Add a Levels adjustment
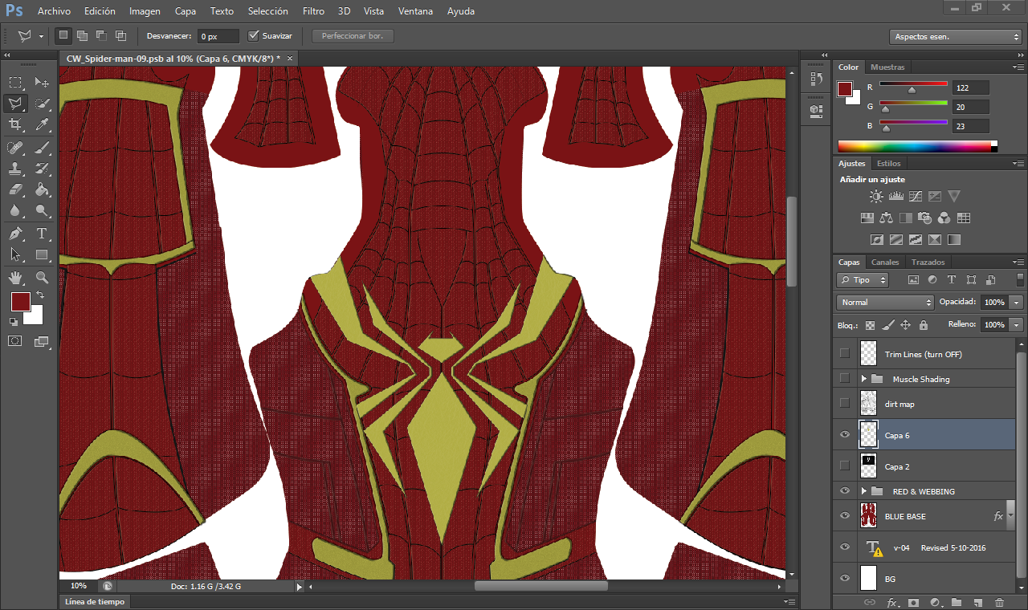Screen dimensions: 1028x610 (896, 196)
